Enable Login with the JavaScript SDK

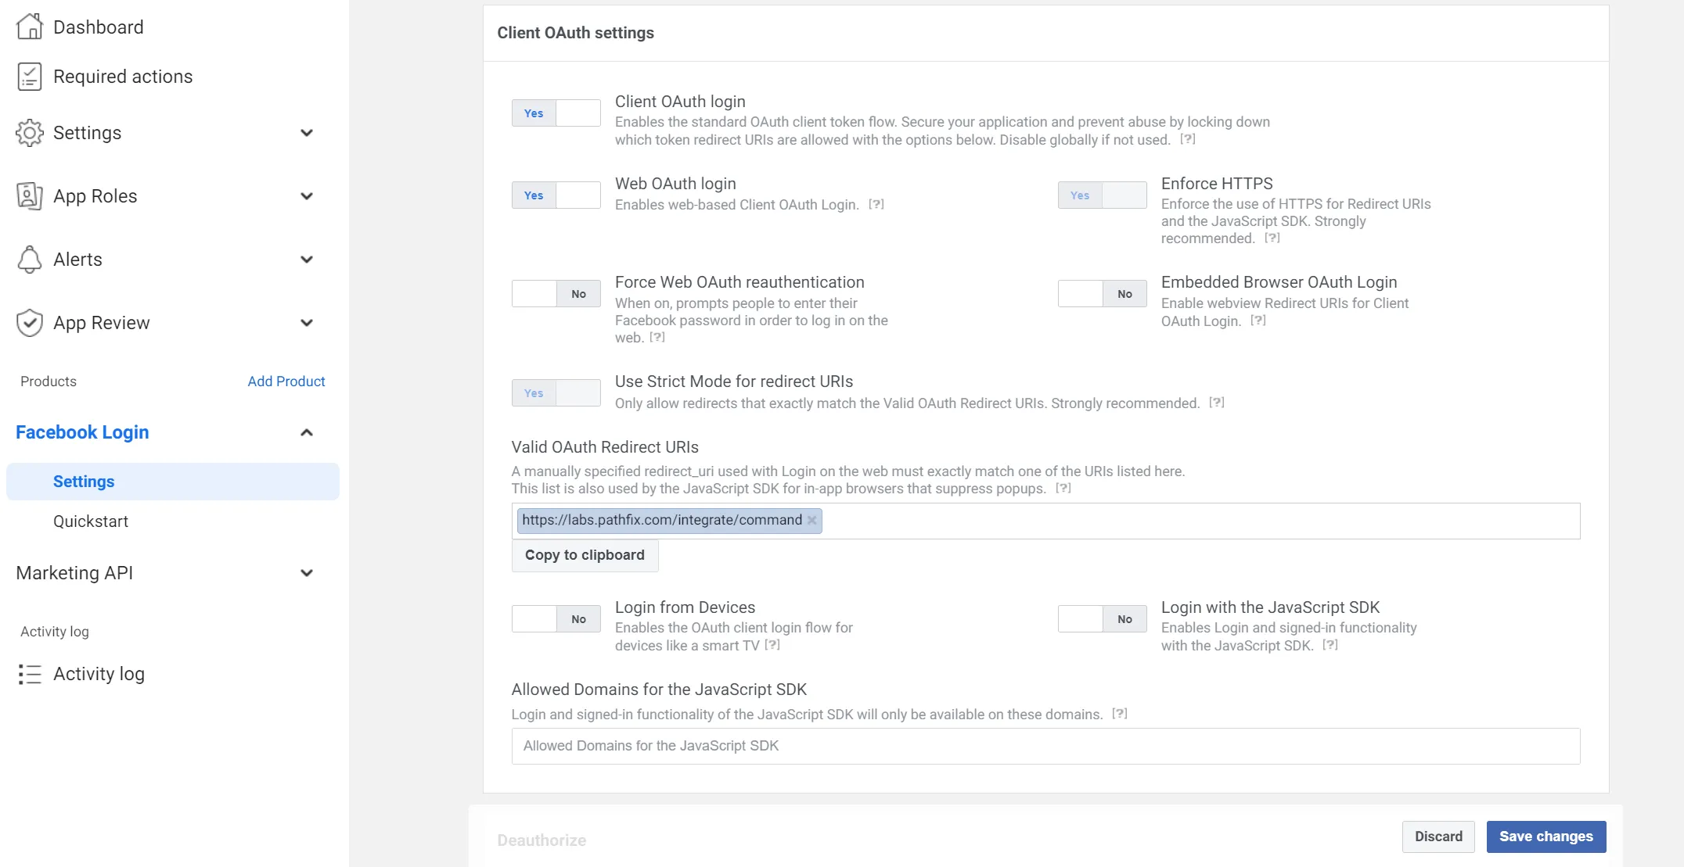click(x=1103, y=619)
